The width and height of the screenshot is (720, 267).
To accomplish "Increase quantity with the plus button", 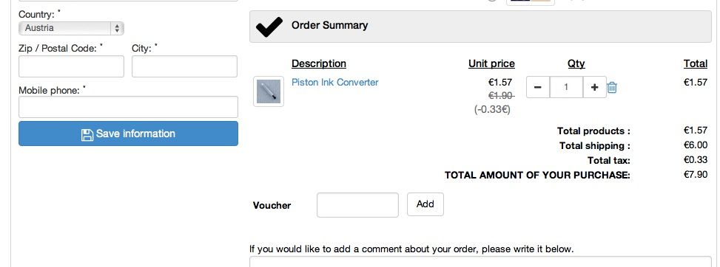I will tap(595, 87).
